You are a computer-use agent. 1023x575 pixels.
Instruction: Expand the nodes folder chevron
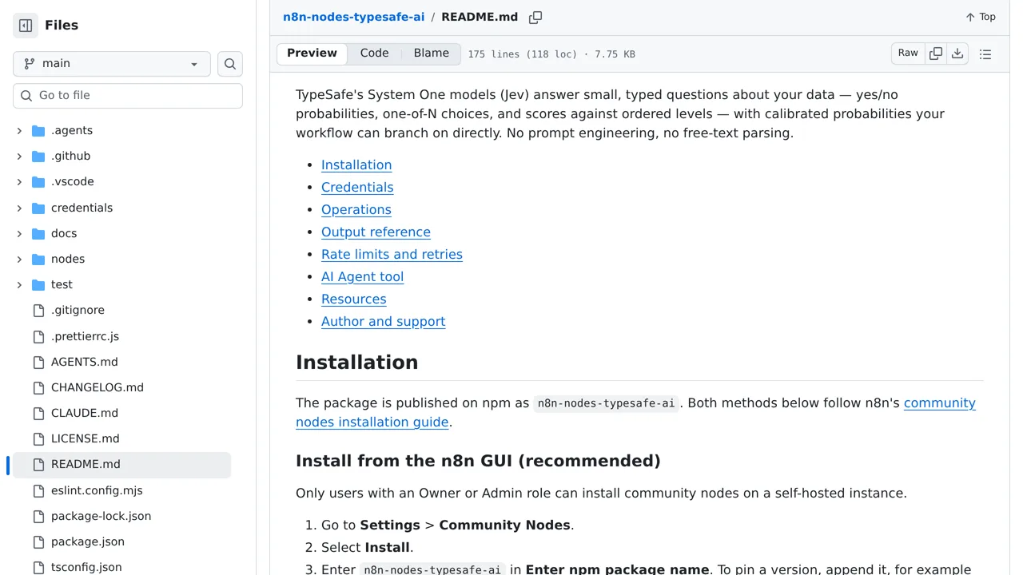[19, 259]
